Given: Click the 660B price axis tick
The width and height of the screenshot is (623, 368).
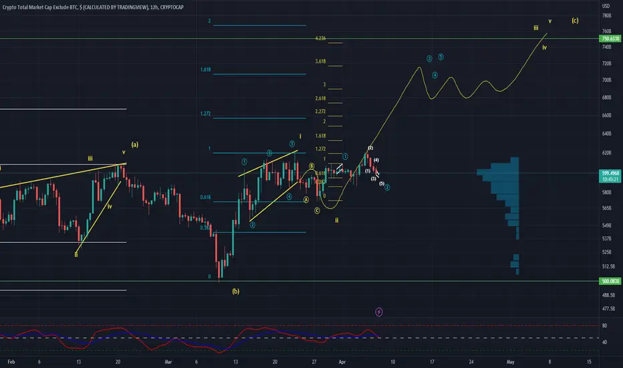Looking at the screenshot, I should point(606,115).
